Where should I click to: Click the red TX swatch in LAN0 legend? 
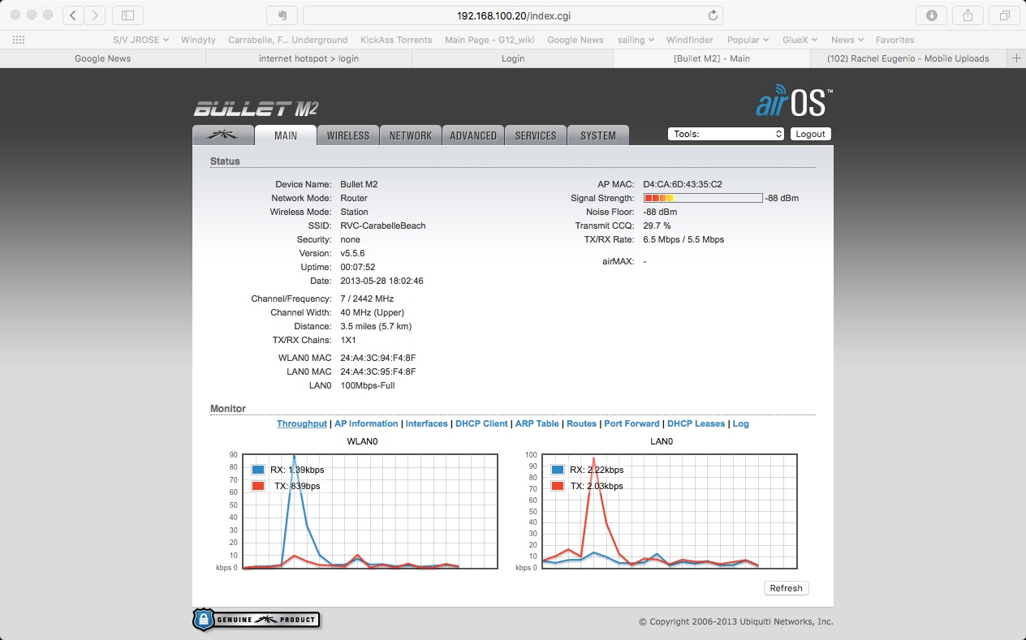pos(557,486)
